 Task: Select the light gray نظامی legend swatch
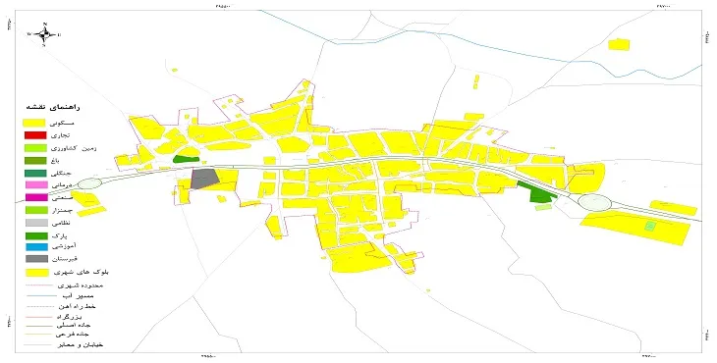tap(36, 223)
